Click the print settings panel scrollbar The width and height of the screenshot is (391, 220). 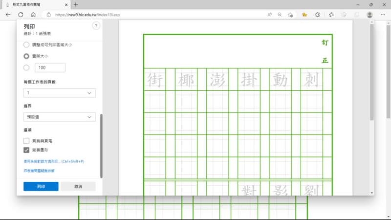(x=101, y=146)
